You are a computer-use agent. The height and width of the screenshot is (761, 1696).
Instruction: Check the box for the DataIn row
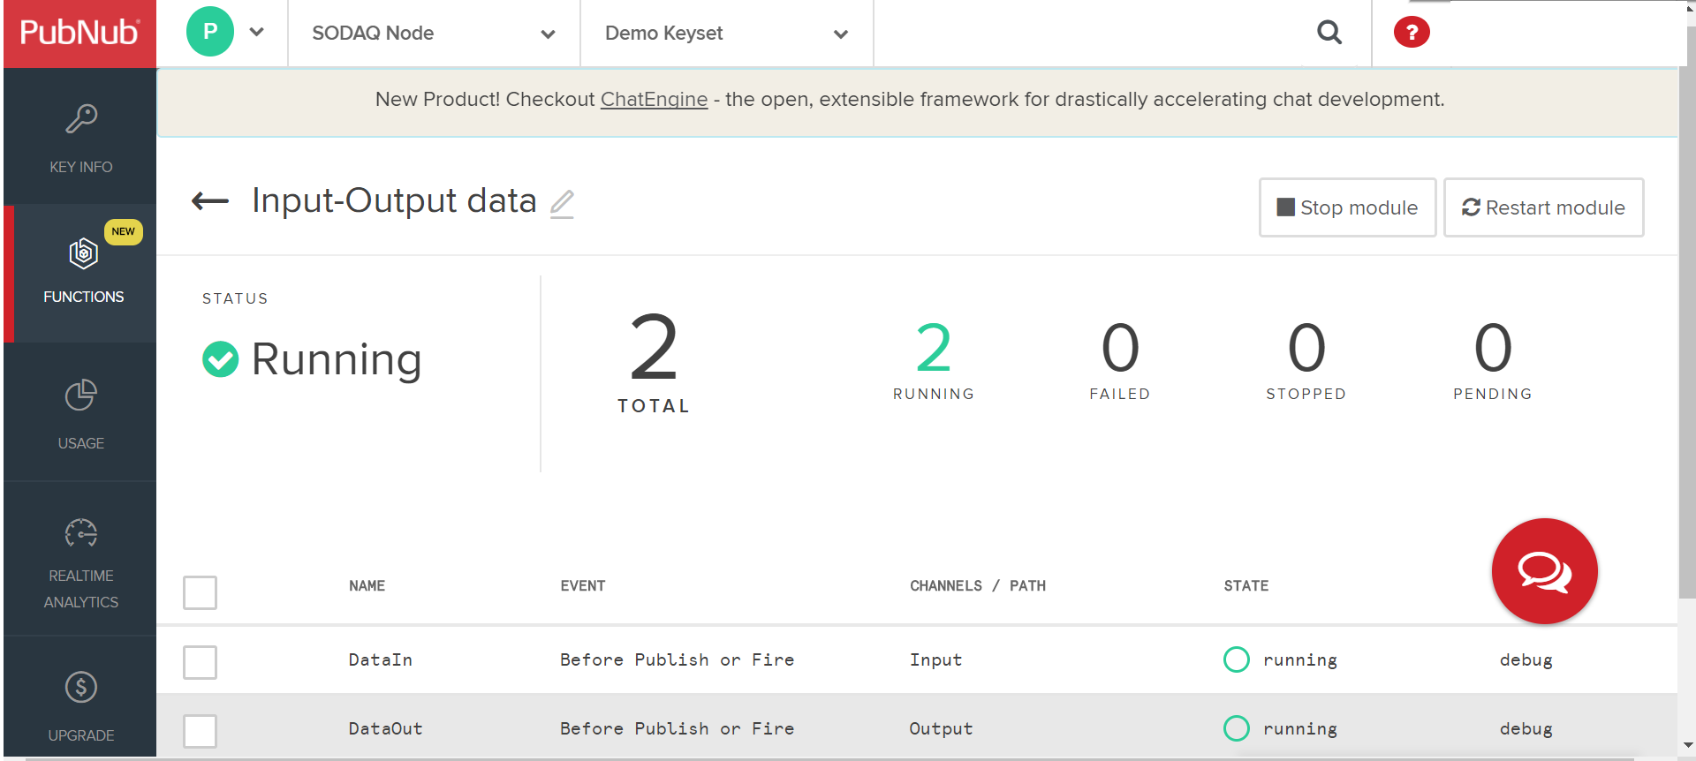(x=200, y=662)
